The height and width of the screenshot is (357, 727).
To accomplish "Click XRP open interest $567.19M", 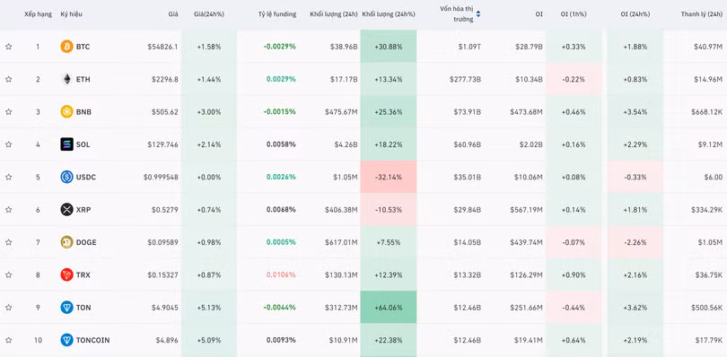I will (x=526, y=210).
